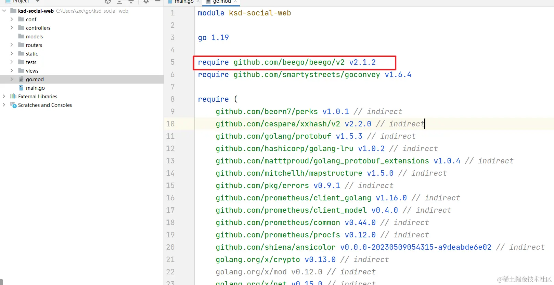Click the go.mod file icon in tree
The image size is (554, 285).
(x=21, y=79)
